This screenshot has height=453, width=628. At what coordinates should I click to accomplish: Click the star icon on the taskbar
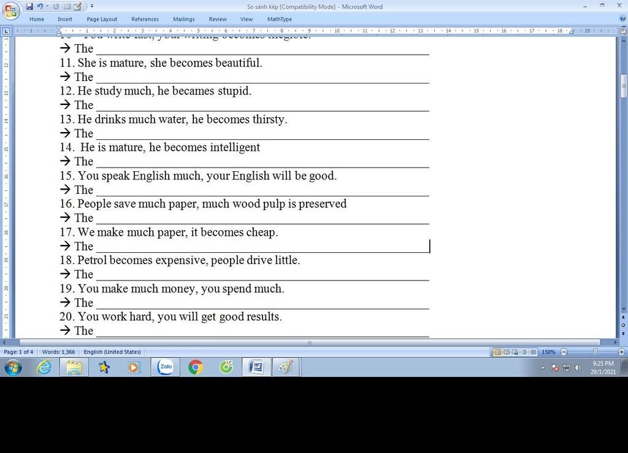point(104,367)
